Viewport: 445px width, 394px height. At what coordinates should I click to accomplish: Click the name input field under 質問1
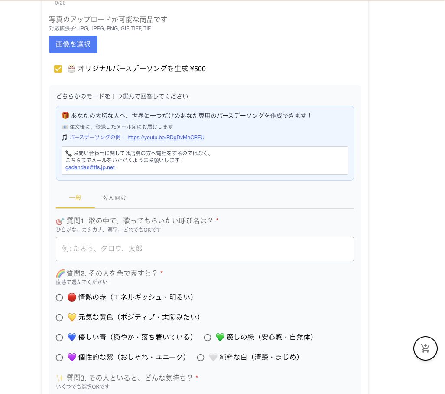205,249
